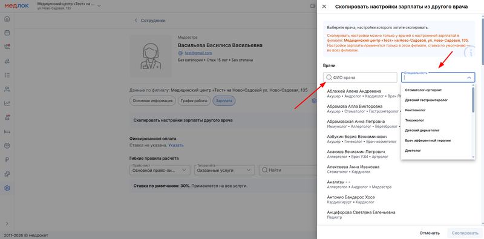Image resolution: width=484 pixels, height=239 pixels.
Task: Click the ФИО врача search field
Action: click(x=360, y=77)
